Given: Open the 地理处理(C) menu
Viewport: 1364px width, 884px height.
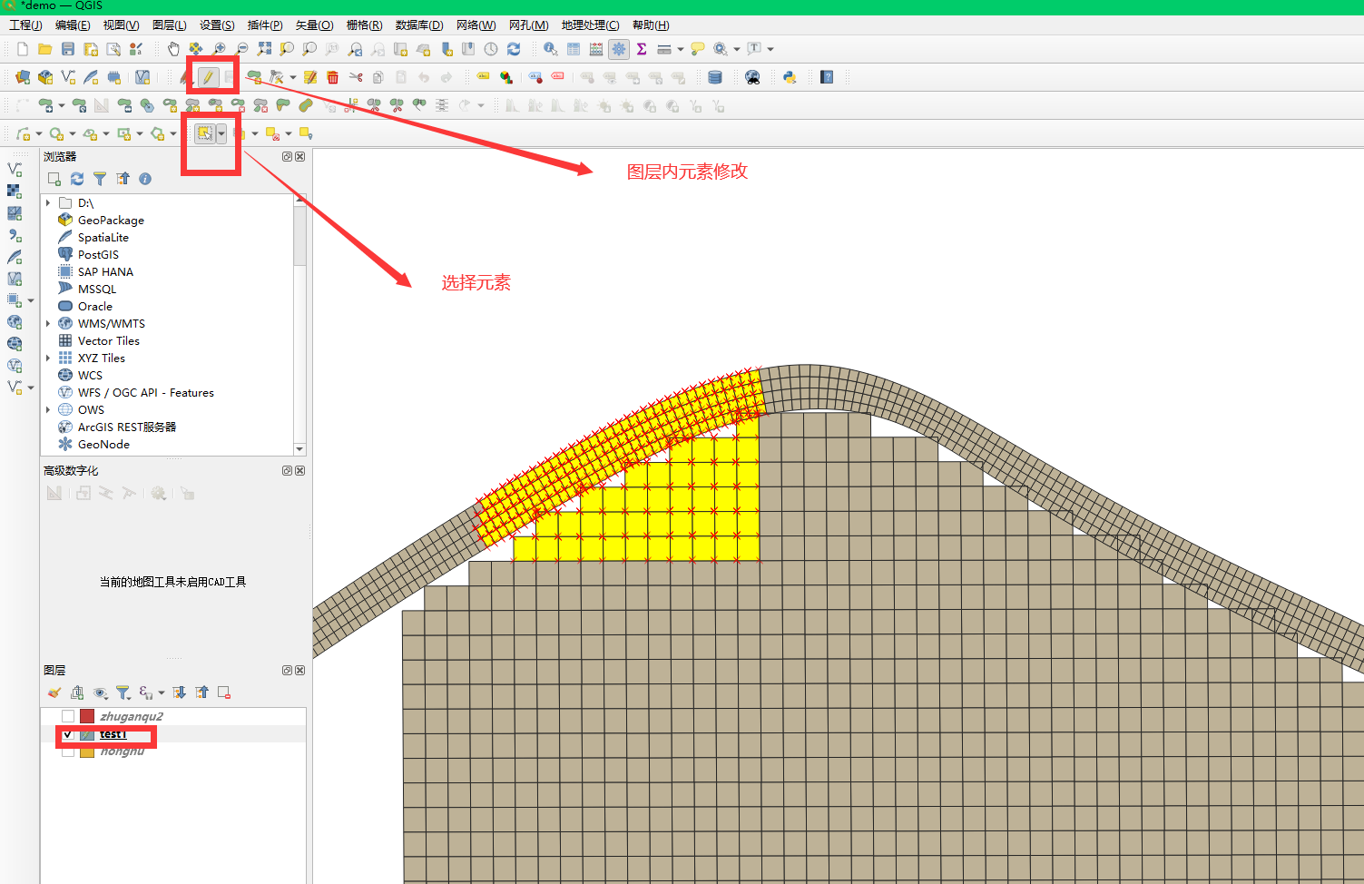Looking at the screenshot, I should coord(590,25).
